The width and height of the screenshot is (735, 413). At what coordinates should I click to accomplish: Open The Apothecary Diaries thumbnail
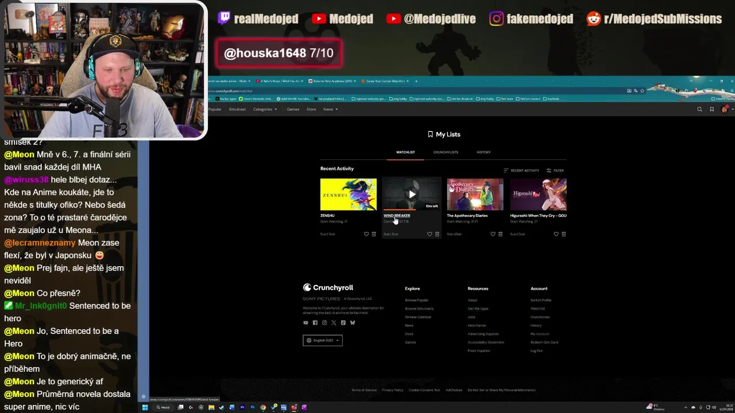coord(475,194)
